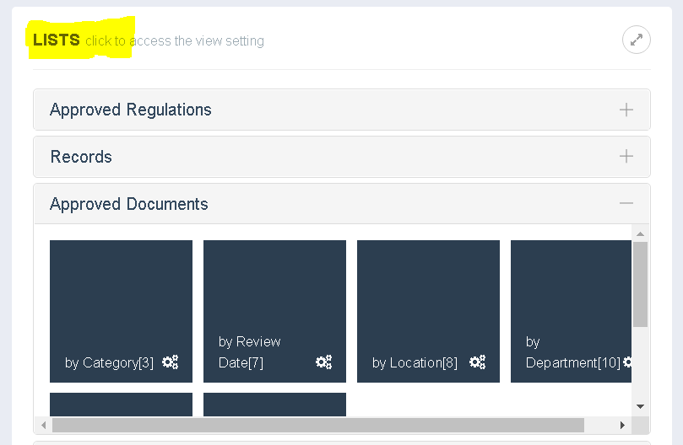Screen dimensions: 683x445
Task: Expand Approved Regulations with plus icon
Action: (626, 110)
